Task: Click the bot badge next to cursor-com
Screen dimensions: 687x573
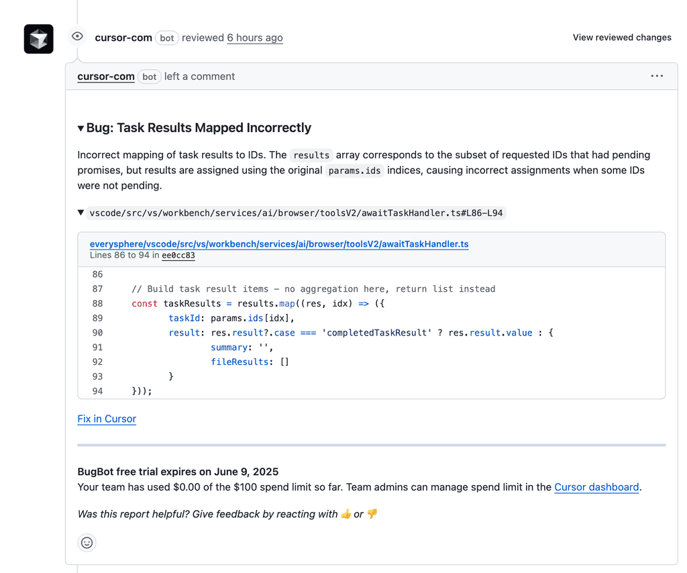Action: point(149,76)
